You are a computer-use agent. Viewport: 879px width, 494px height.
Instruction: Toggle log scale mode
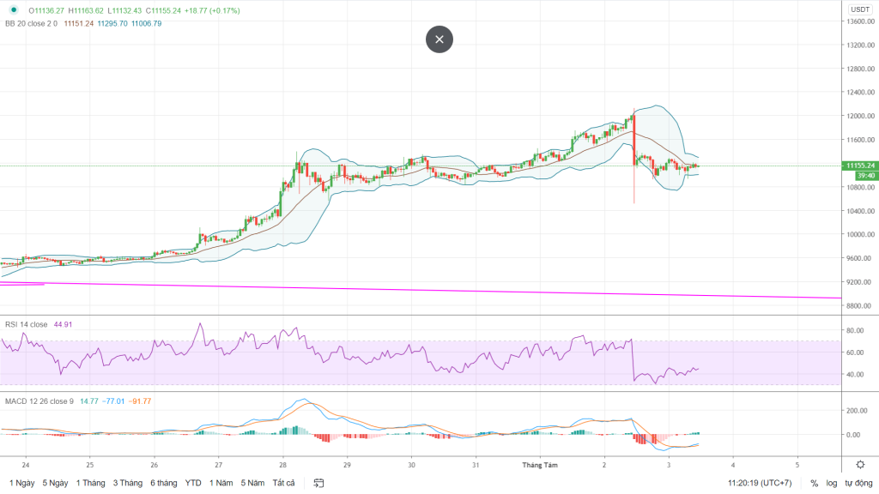coord(832,483)
